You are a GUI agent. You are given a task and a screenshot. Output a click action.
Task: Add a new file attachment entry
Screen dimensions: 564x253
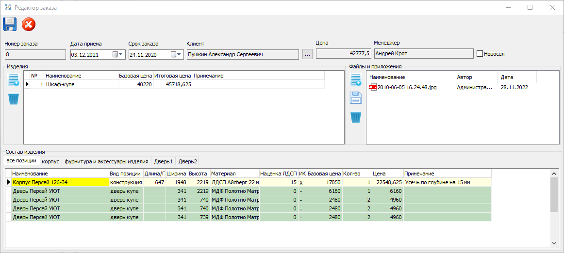point(356,80)
